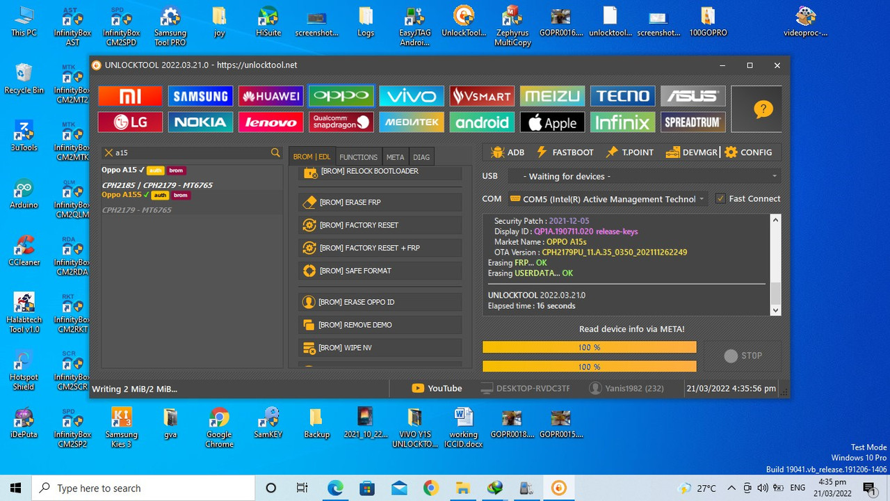Switch to FUNCTIONS tab
Image resolution: width=890 pixels, height=501 pixels.
[x=358, y=157]
